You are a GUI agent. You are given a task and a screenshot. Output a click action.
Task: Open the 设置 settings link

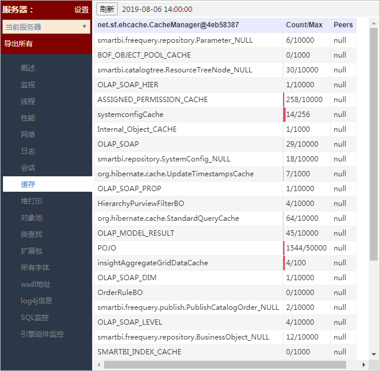(81, 9)
